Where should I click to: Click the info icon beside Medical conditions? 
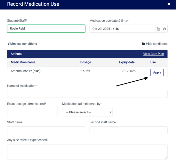[x=9, y=44]
